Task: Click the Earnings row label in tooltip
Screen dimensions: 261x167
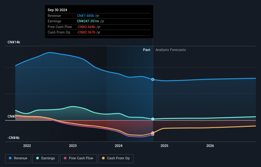Action: 54,21
